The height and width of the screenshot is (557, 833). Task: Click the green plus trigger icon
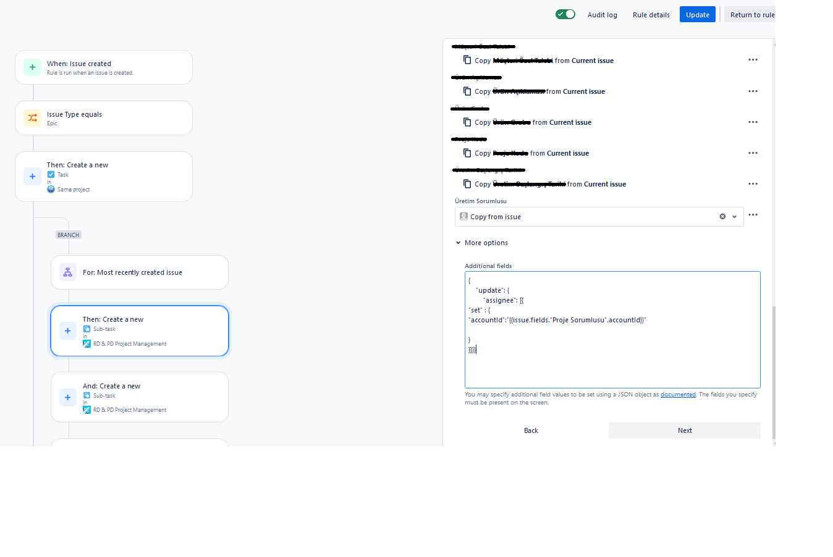32,67
